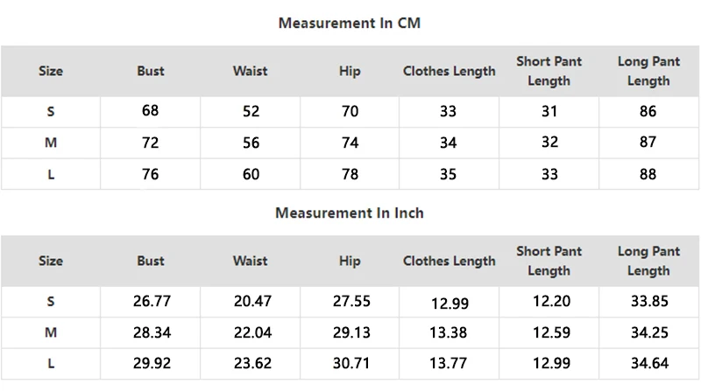Select the Waist header in Inch table
701x391 pixels.
pyautogui.click(x=250, y=261)
